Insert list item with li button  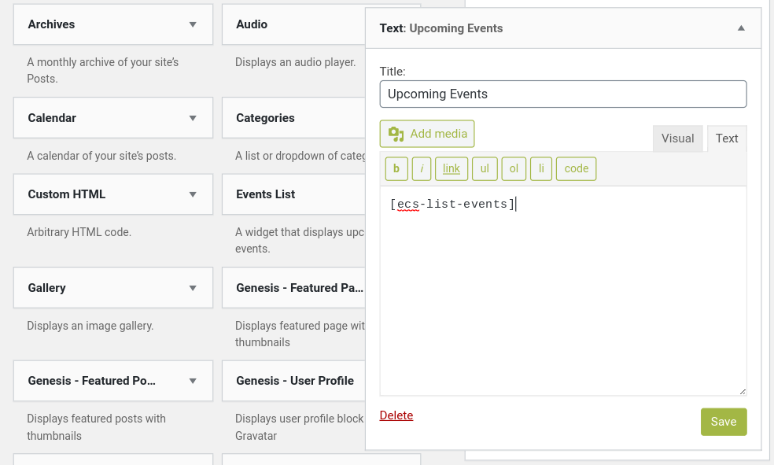pyautogui.click(x=541, y=169)
